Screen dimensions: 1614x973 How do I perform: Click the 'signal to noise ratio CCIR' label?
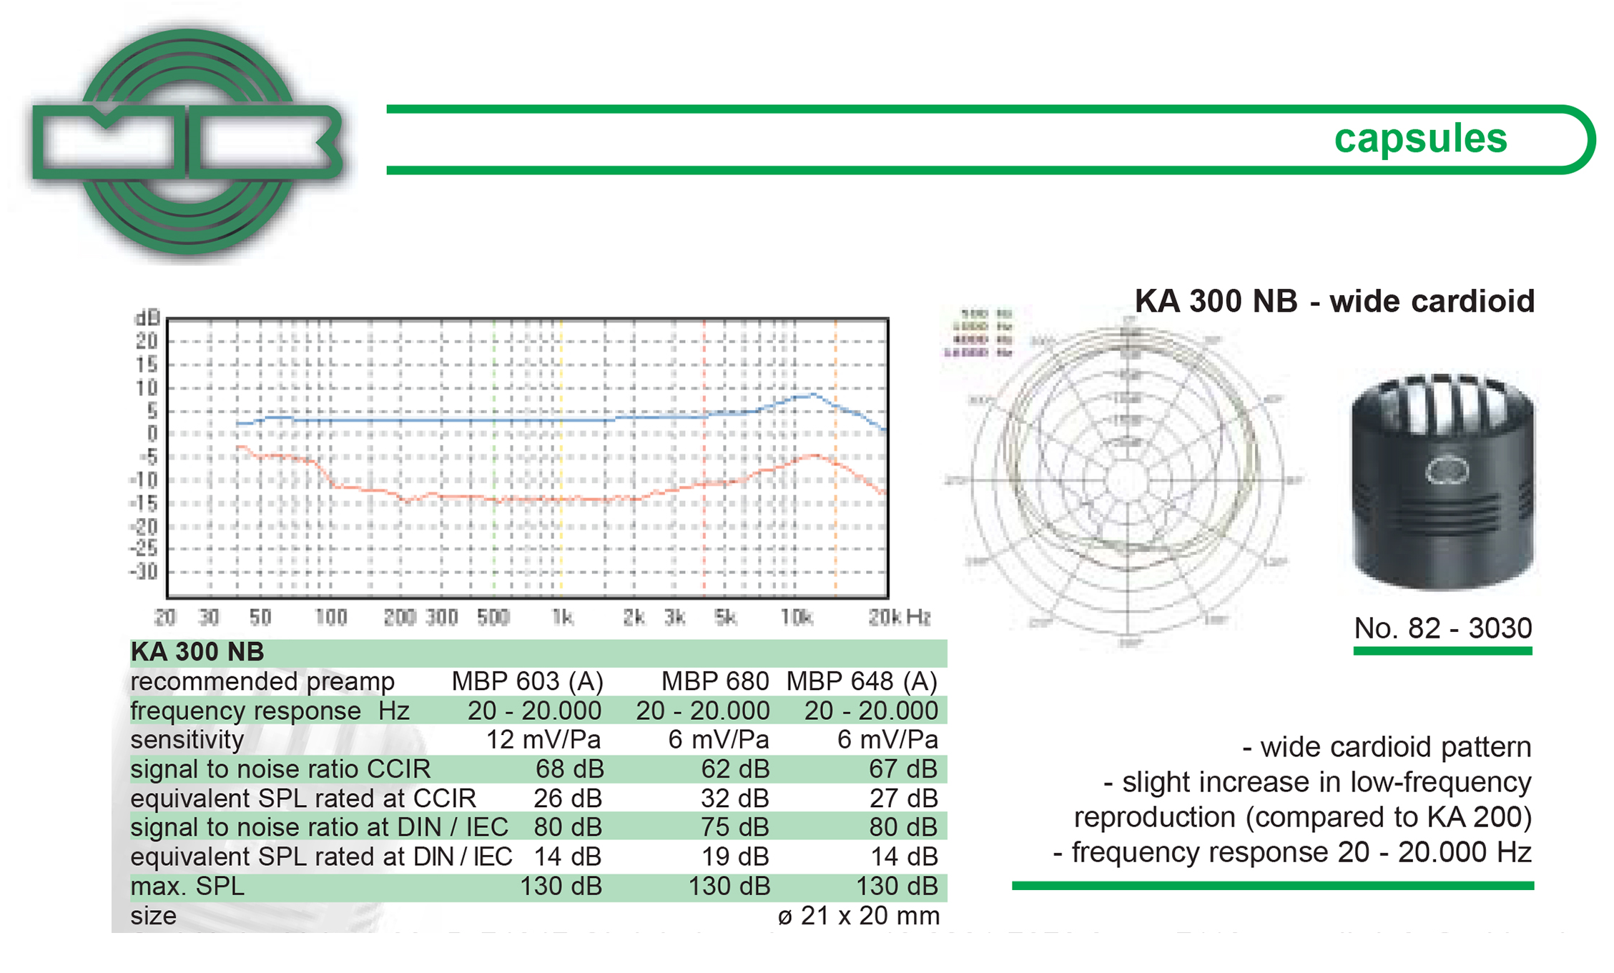[x=280, y=769]
